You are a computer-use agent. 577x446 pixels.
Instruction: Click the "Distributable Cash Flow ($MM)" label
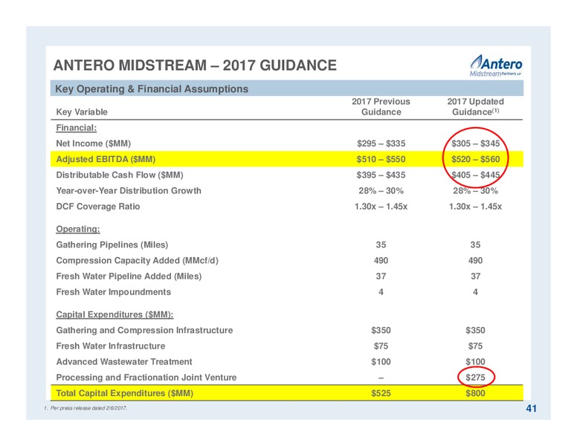[x=120, y=175]
